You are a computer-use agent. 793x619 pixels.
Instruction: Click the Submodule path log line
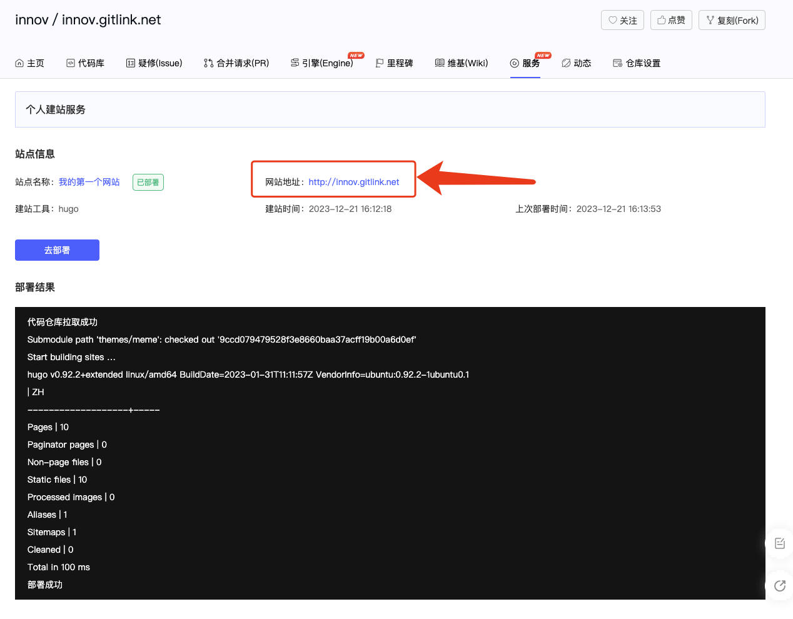point(222,340)
